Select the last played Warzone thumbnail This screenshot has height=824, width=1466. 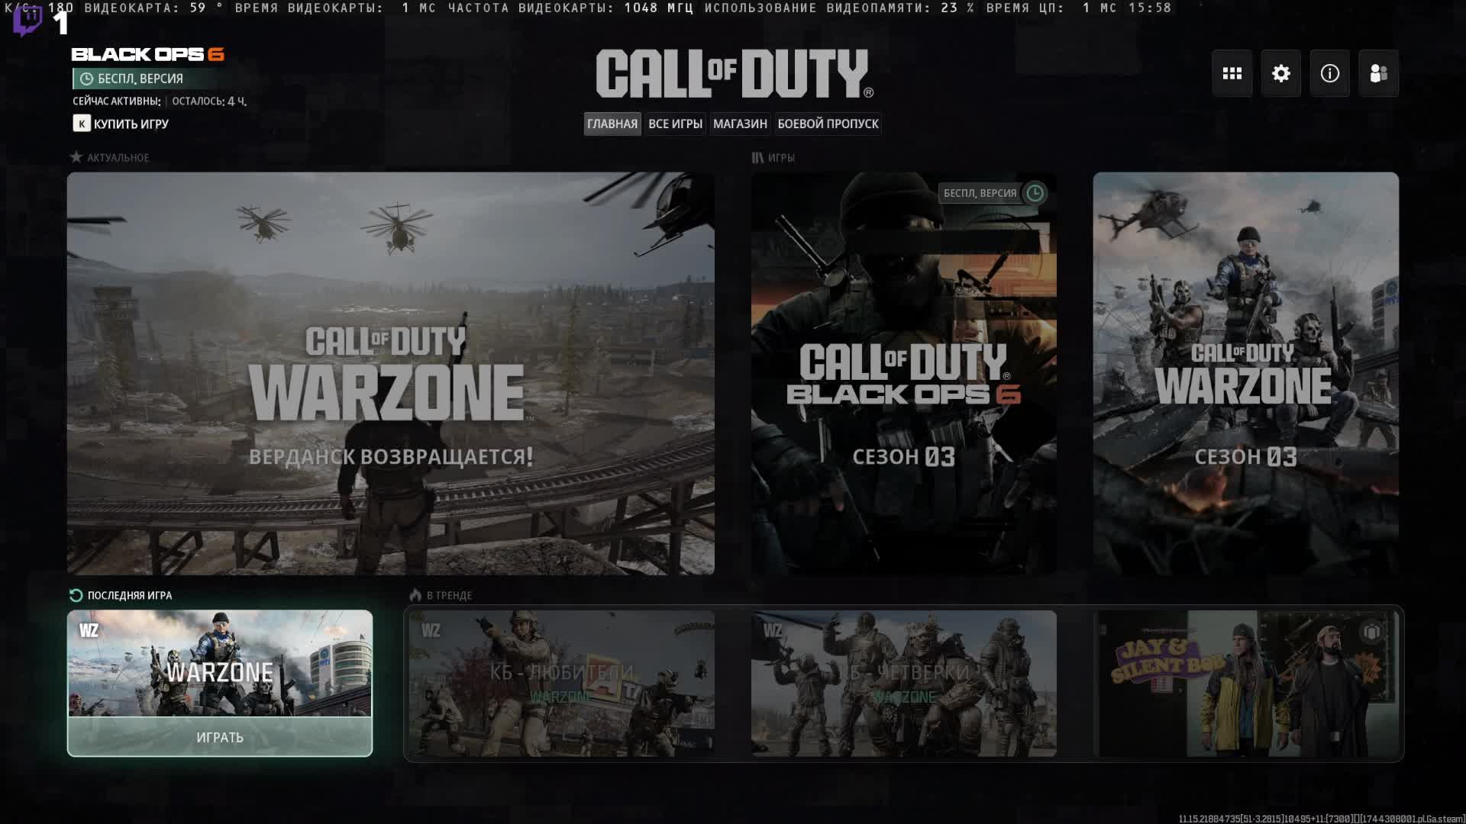(x=220, y=664)
